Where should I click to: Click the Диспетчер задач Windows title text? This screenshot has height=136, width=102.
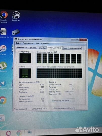pos(30,39)
